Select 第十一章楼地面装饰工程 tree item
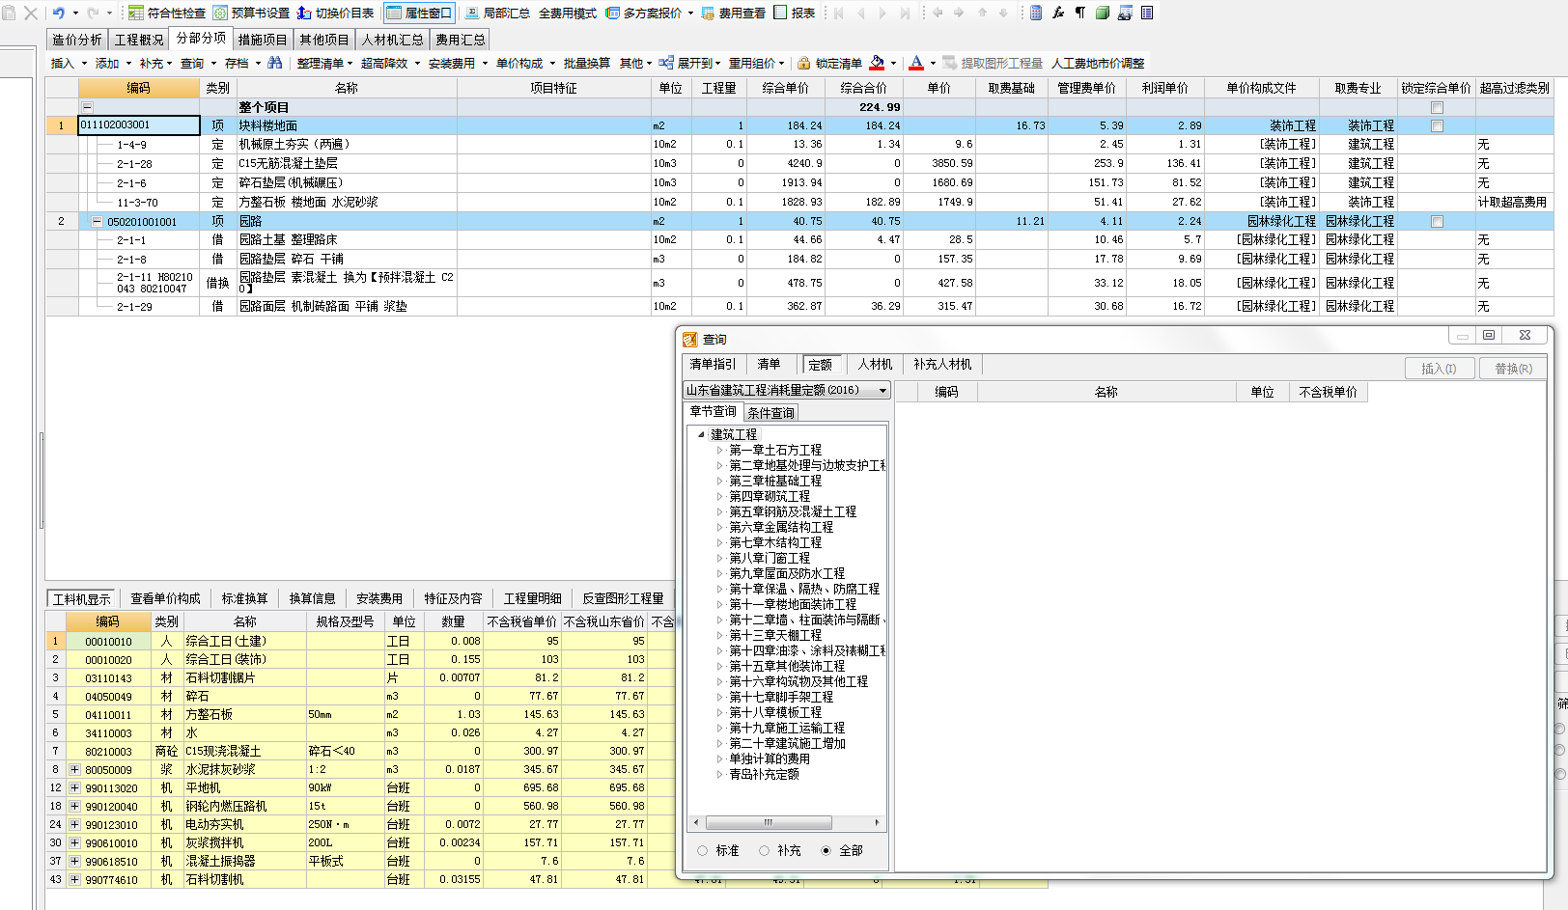The image size is (1568, 910). (x=793, y=604)
